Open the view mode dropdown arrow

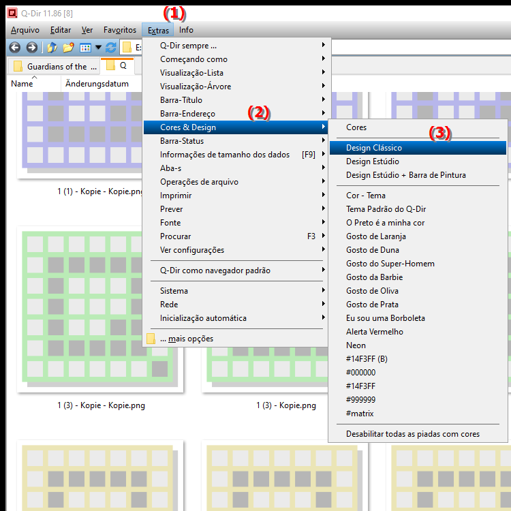98,48
